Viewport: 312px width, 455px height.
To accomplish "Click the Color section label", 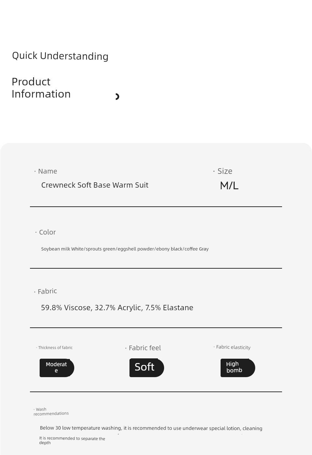I will (x=46, y=232).
